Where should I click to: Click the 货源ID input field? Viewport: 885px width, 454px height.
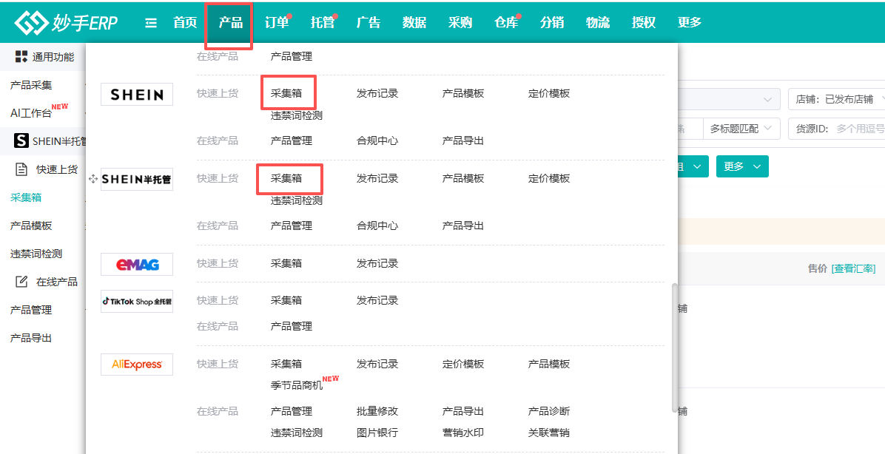(836, 129)
